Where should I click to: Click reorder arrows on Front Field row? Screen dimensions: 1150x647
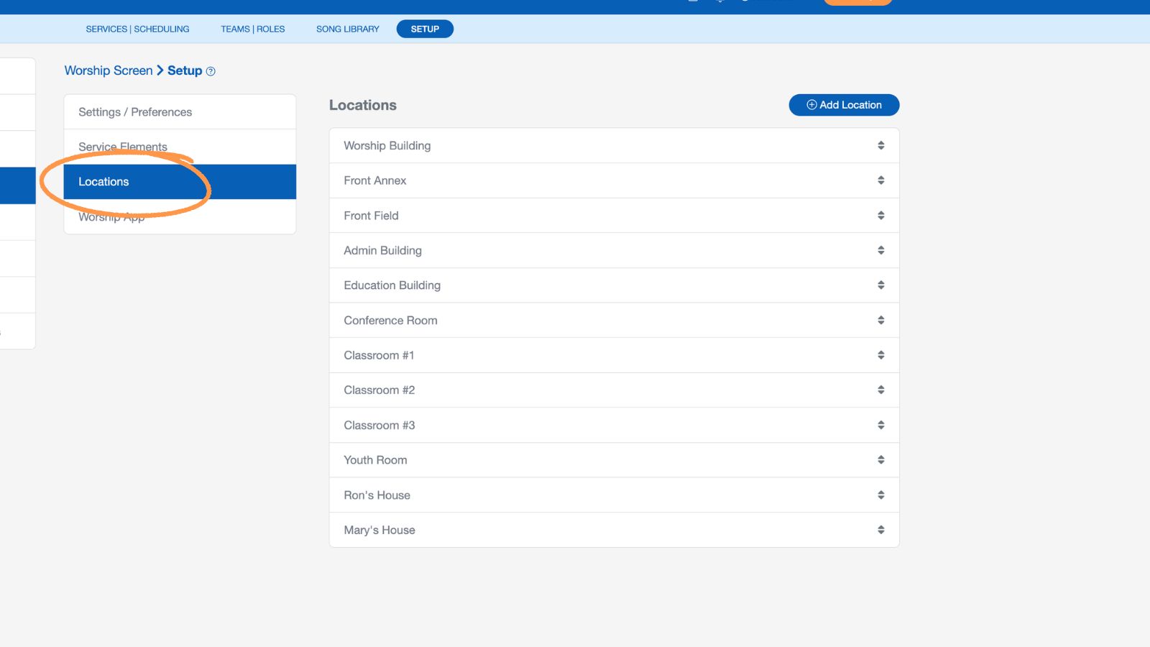[880, 216]
